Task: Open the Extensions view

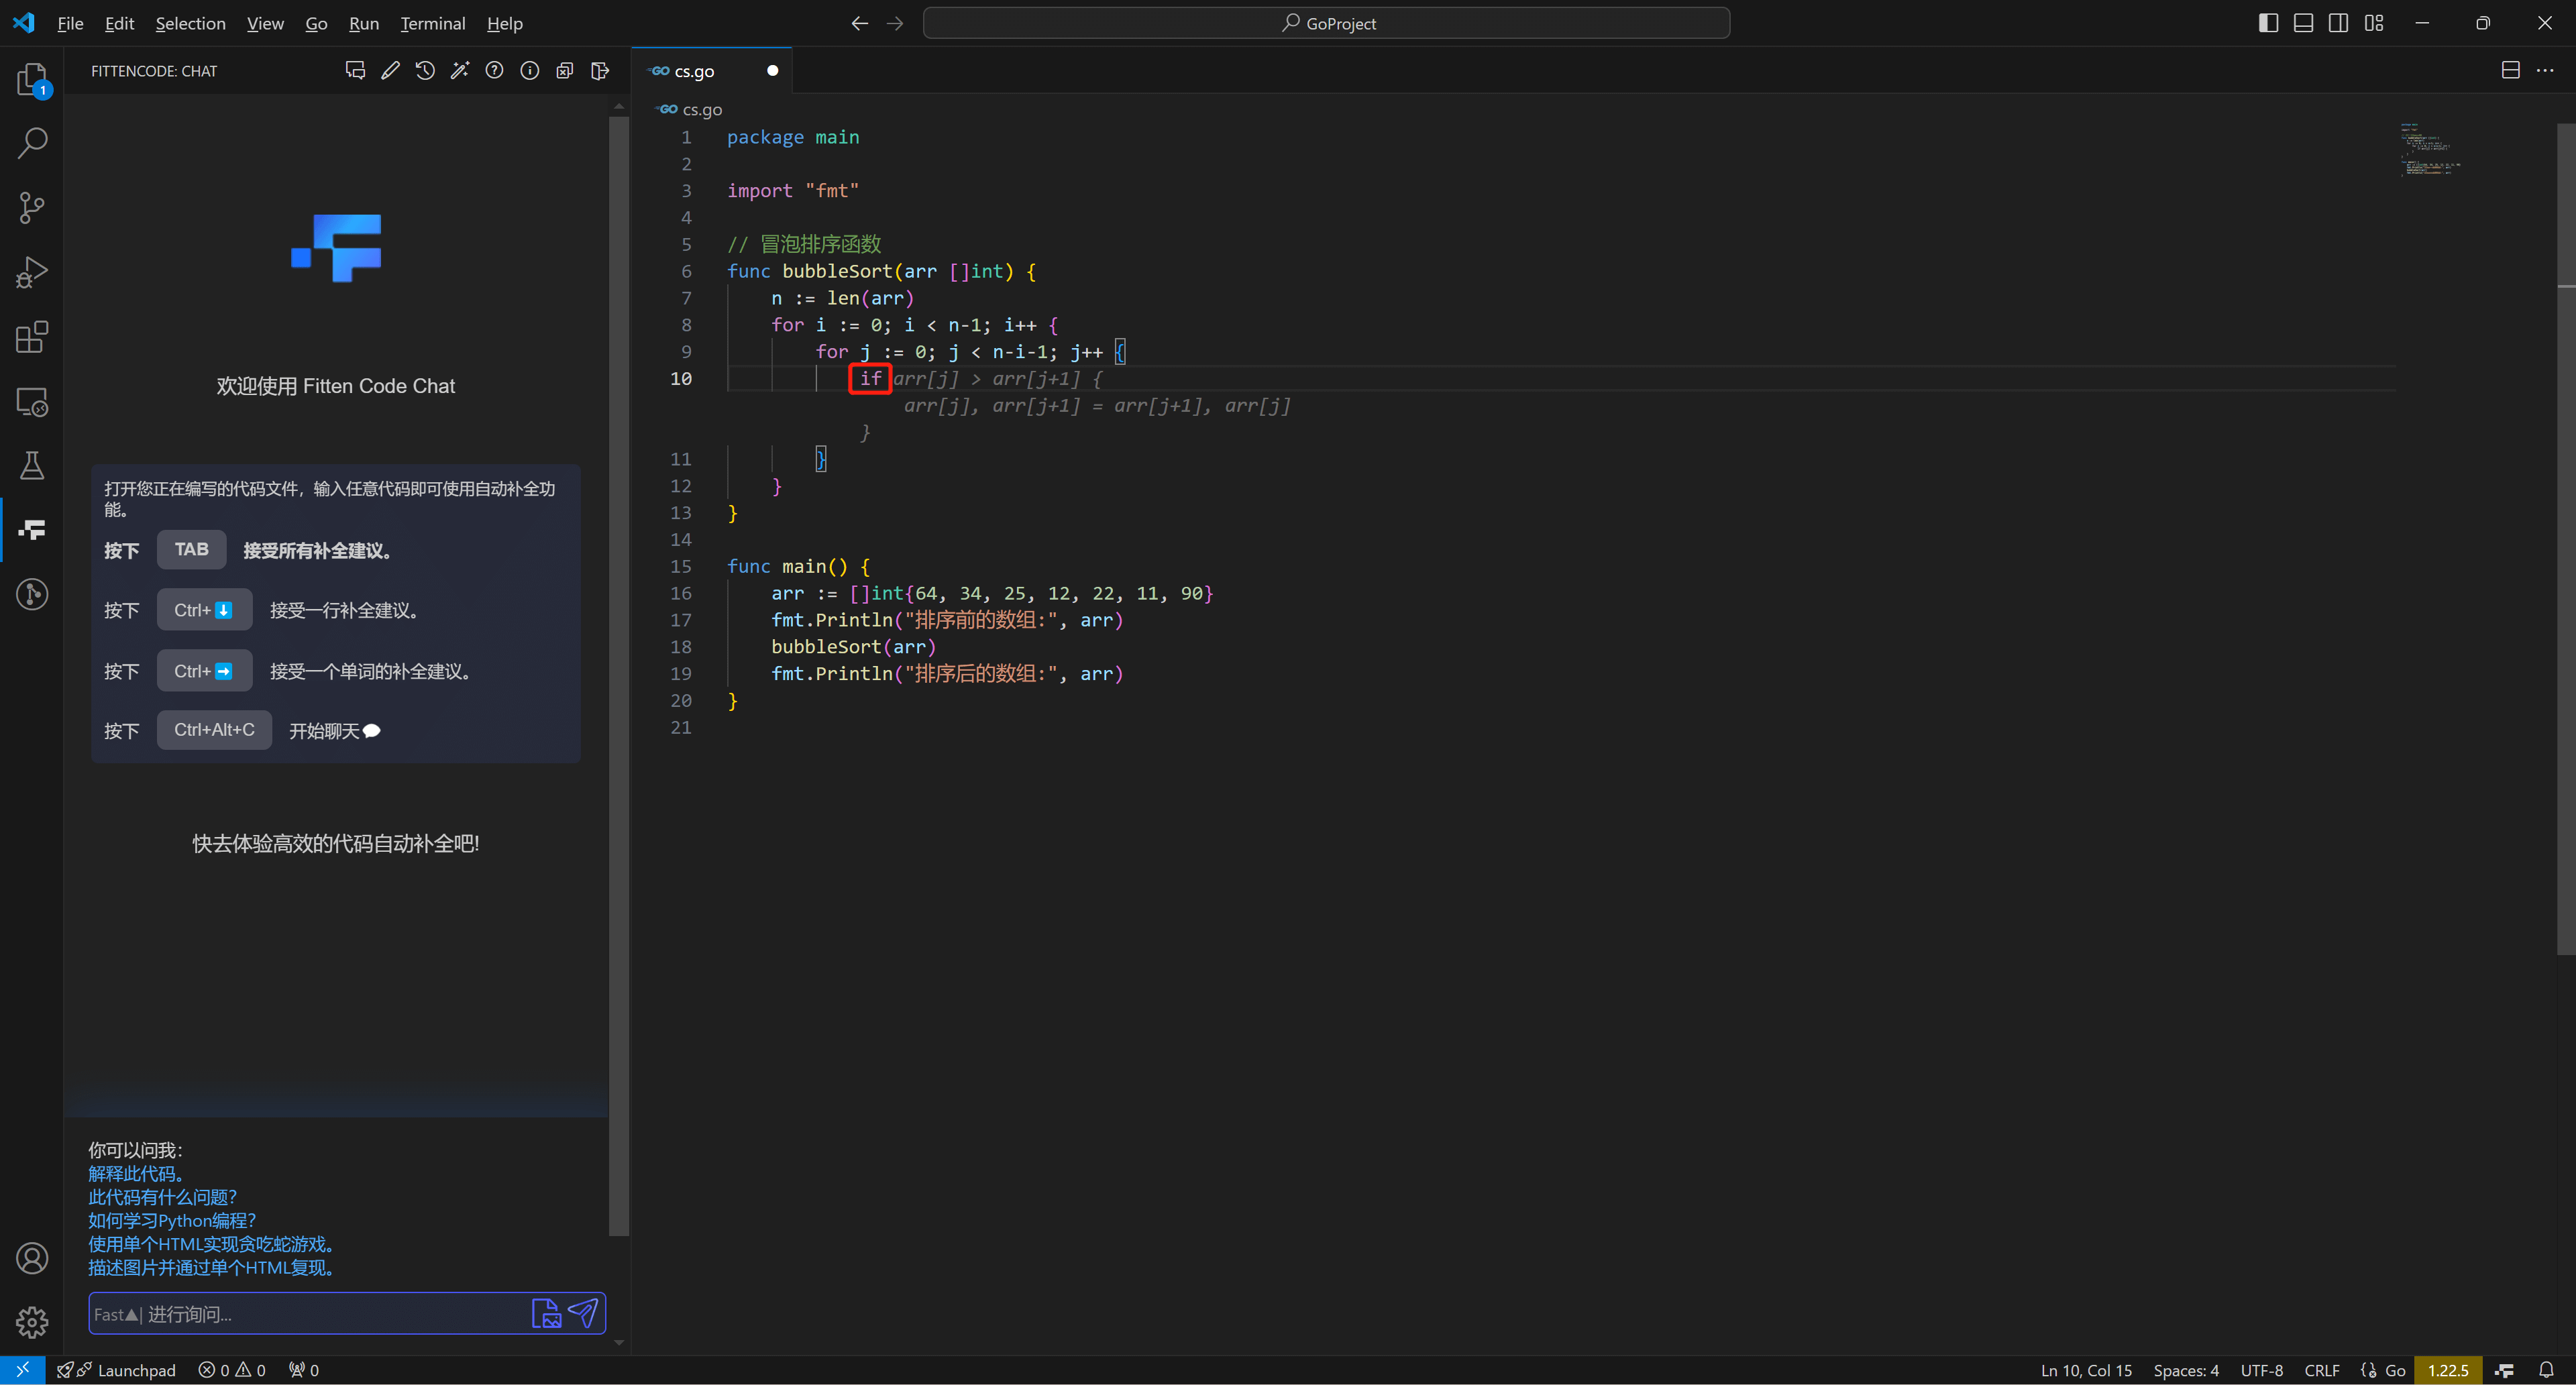Action: click(32, 337)
